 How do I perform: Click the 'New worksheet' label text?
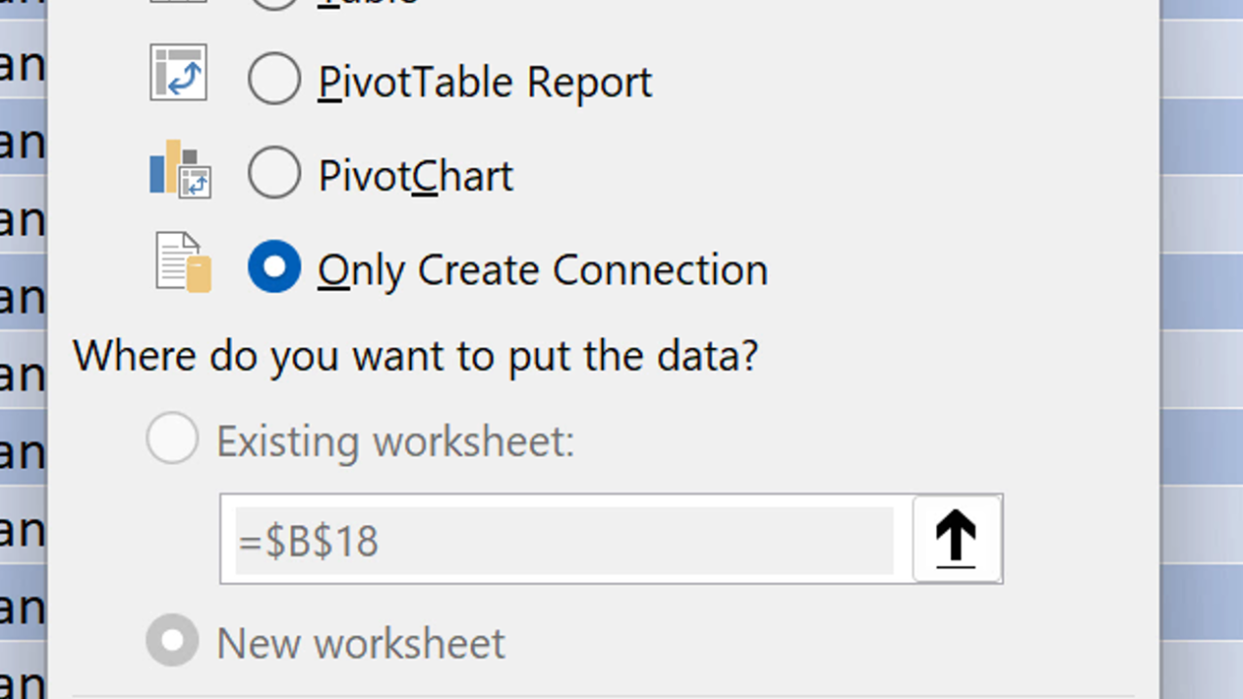360,644
